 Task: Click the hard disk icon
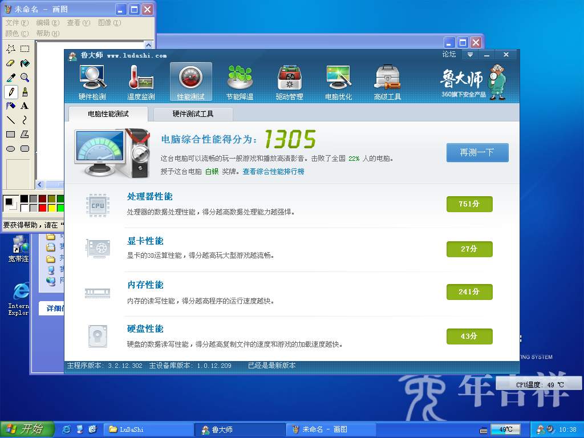point(98,336)
